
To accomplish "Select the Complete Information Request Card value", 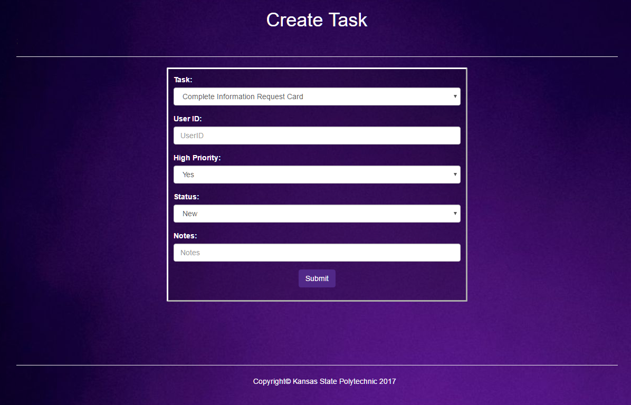I will click(x=242, y=97).
